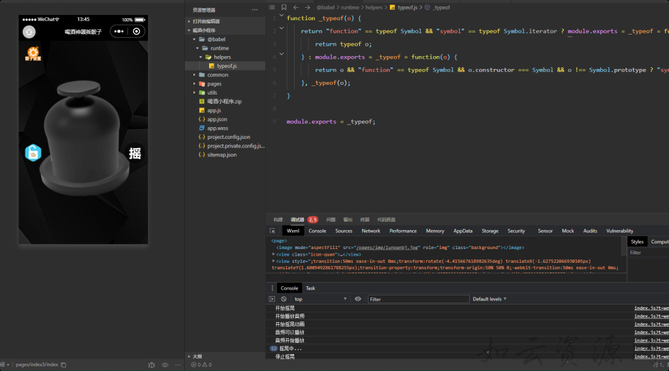Toggle the preview eye icon in simulator status bar
Screen dimensions: 669x371
[x=165, y=364]
